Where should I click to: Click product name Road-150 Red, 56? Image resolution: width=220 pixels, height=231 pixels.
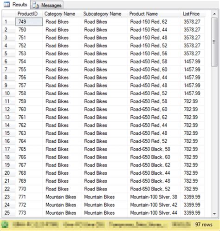click(149, 53)
